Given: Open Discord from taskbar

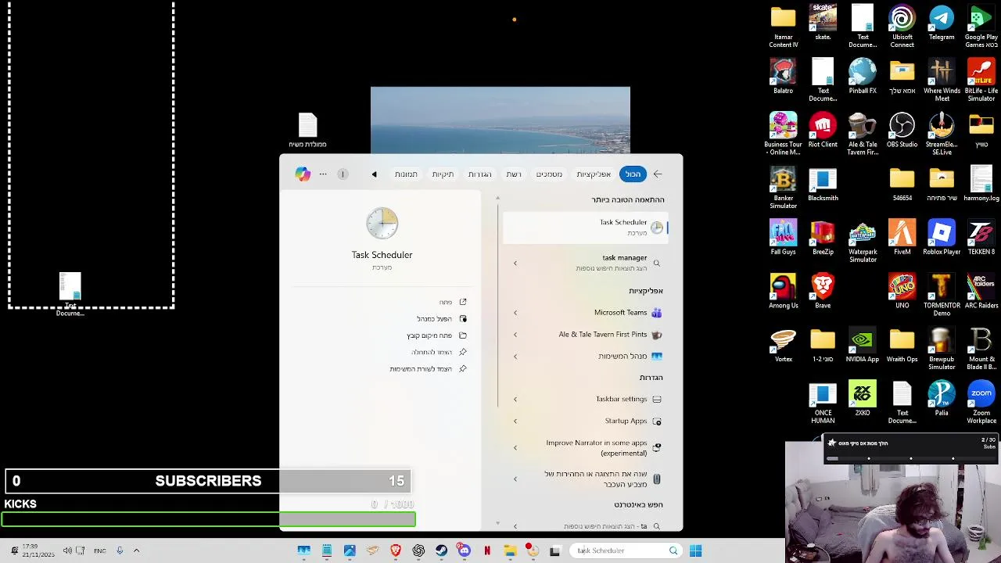Looking at the screenshot, I should 465,550.
